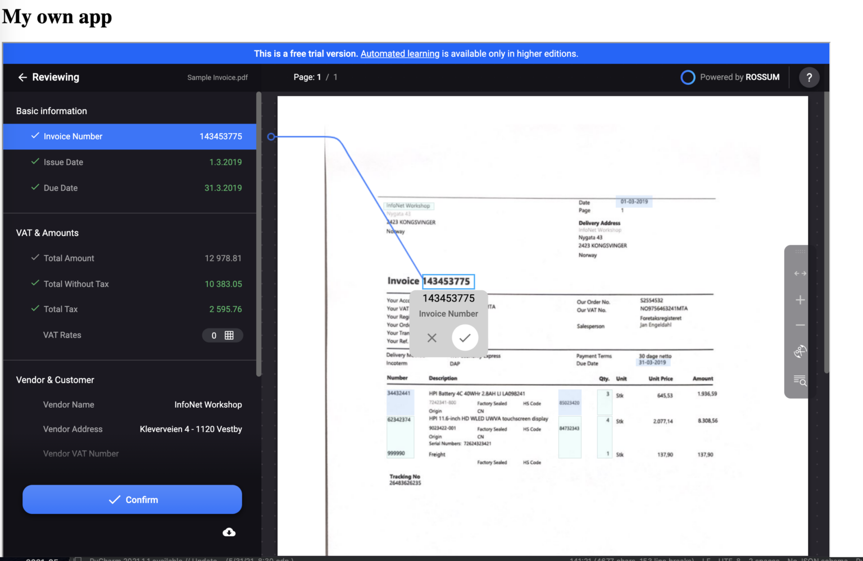The width and height of the screenshot is (863, 561).
Task: Select the Due Date field
Action: point(61,188)
